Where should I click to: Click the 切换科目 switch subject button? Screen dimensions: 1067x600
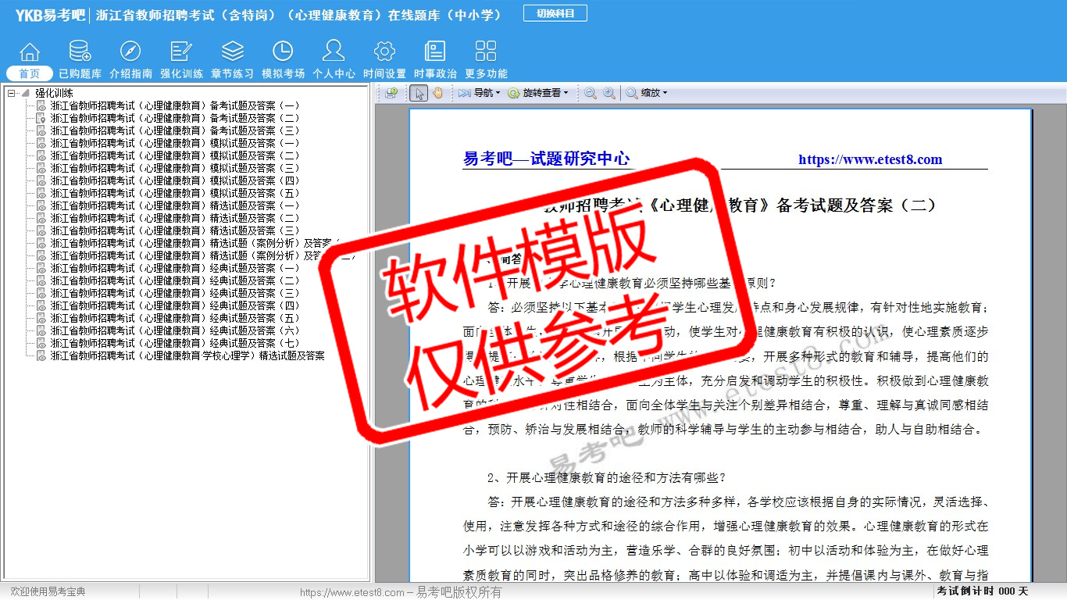tap(555, 13)
